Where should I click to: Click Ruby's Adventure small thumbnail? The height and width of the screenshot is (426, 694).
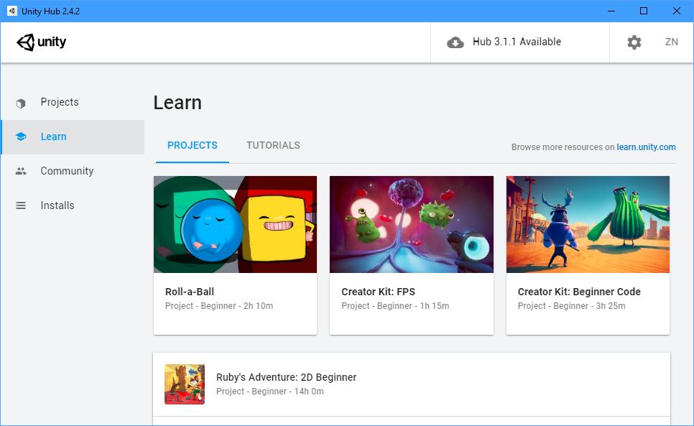(185, 384)
